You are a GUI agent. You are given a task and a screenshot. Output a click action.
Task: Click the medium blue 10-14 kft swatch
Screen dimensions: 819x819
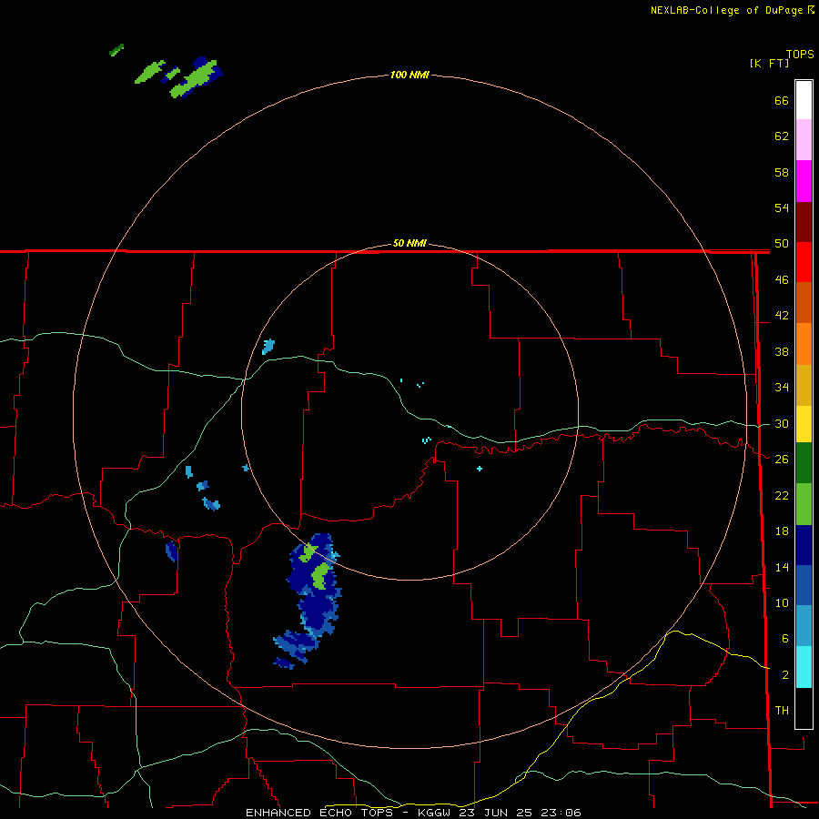click(x=804, y=585)
